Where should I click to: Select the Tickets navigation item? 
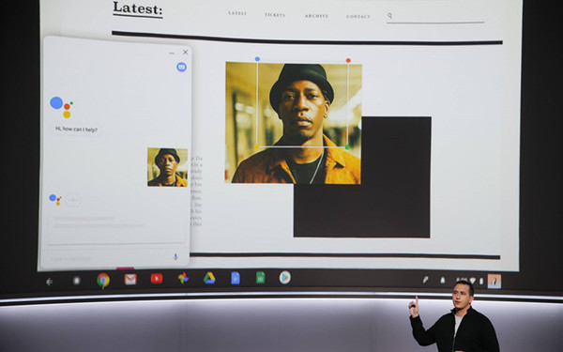click(275, 15)
